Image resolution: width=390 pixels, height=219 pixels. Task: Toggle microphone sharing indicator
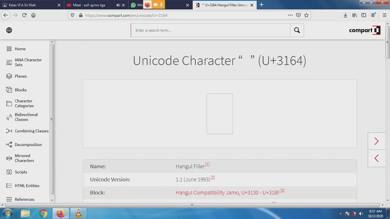pos(161,5)
